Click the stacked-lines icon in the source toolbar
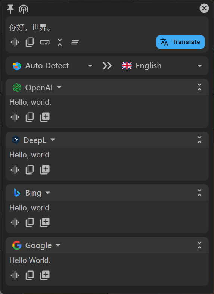 (x=75, y=42)
